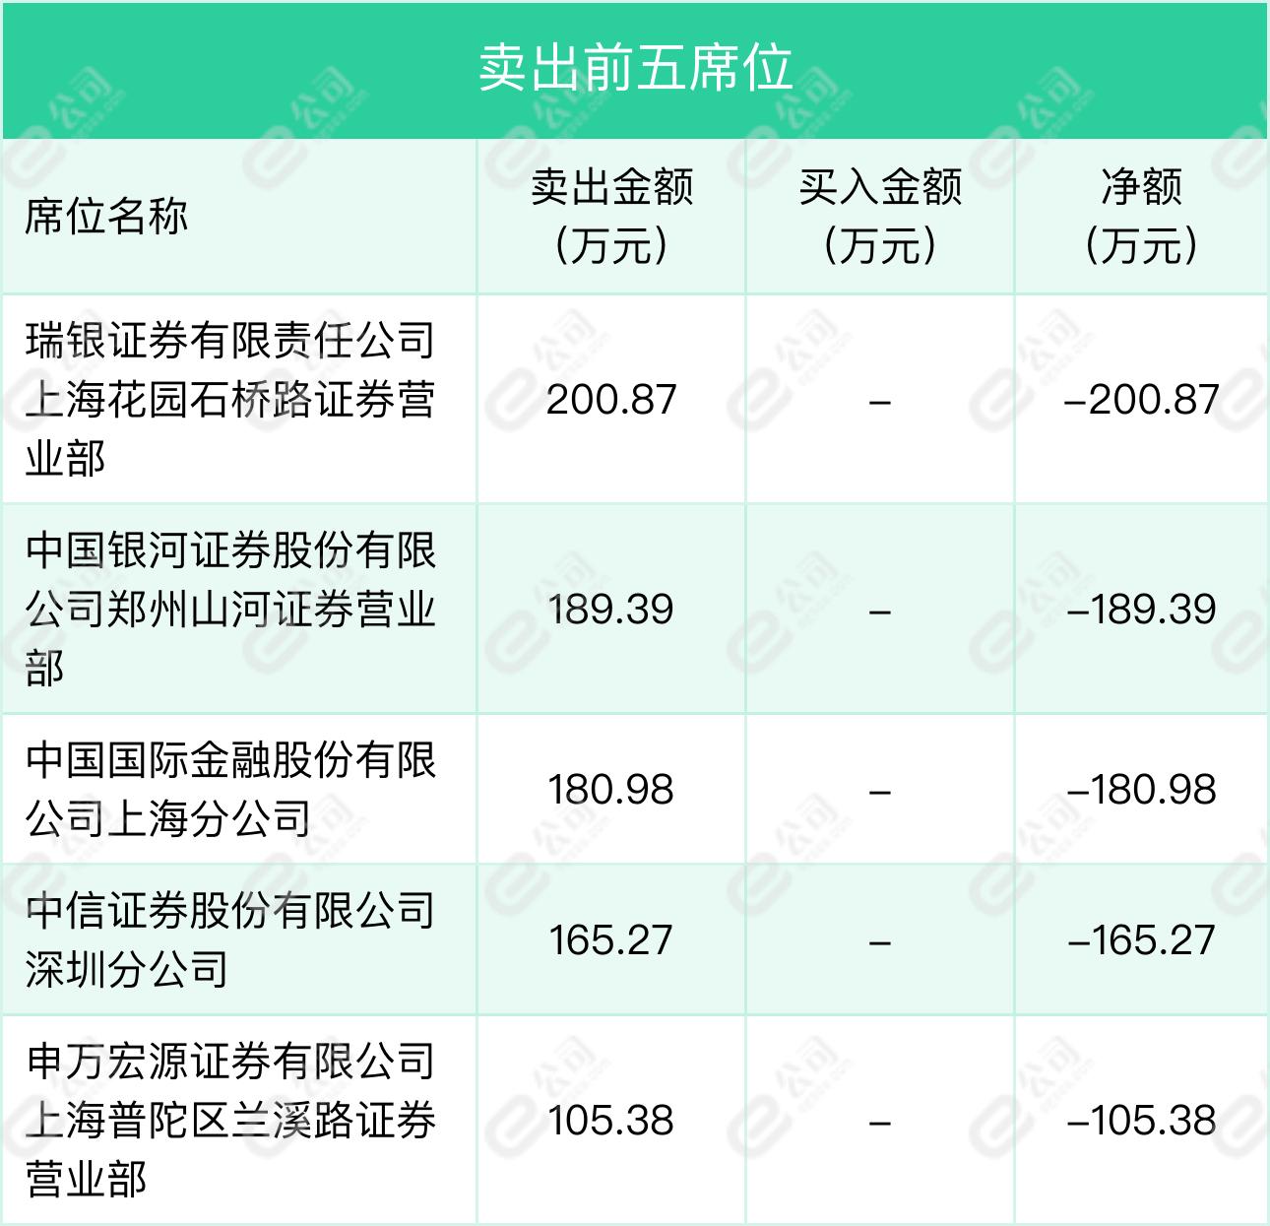Click the 卖出前五席位 table title

tap(635, 69)
